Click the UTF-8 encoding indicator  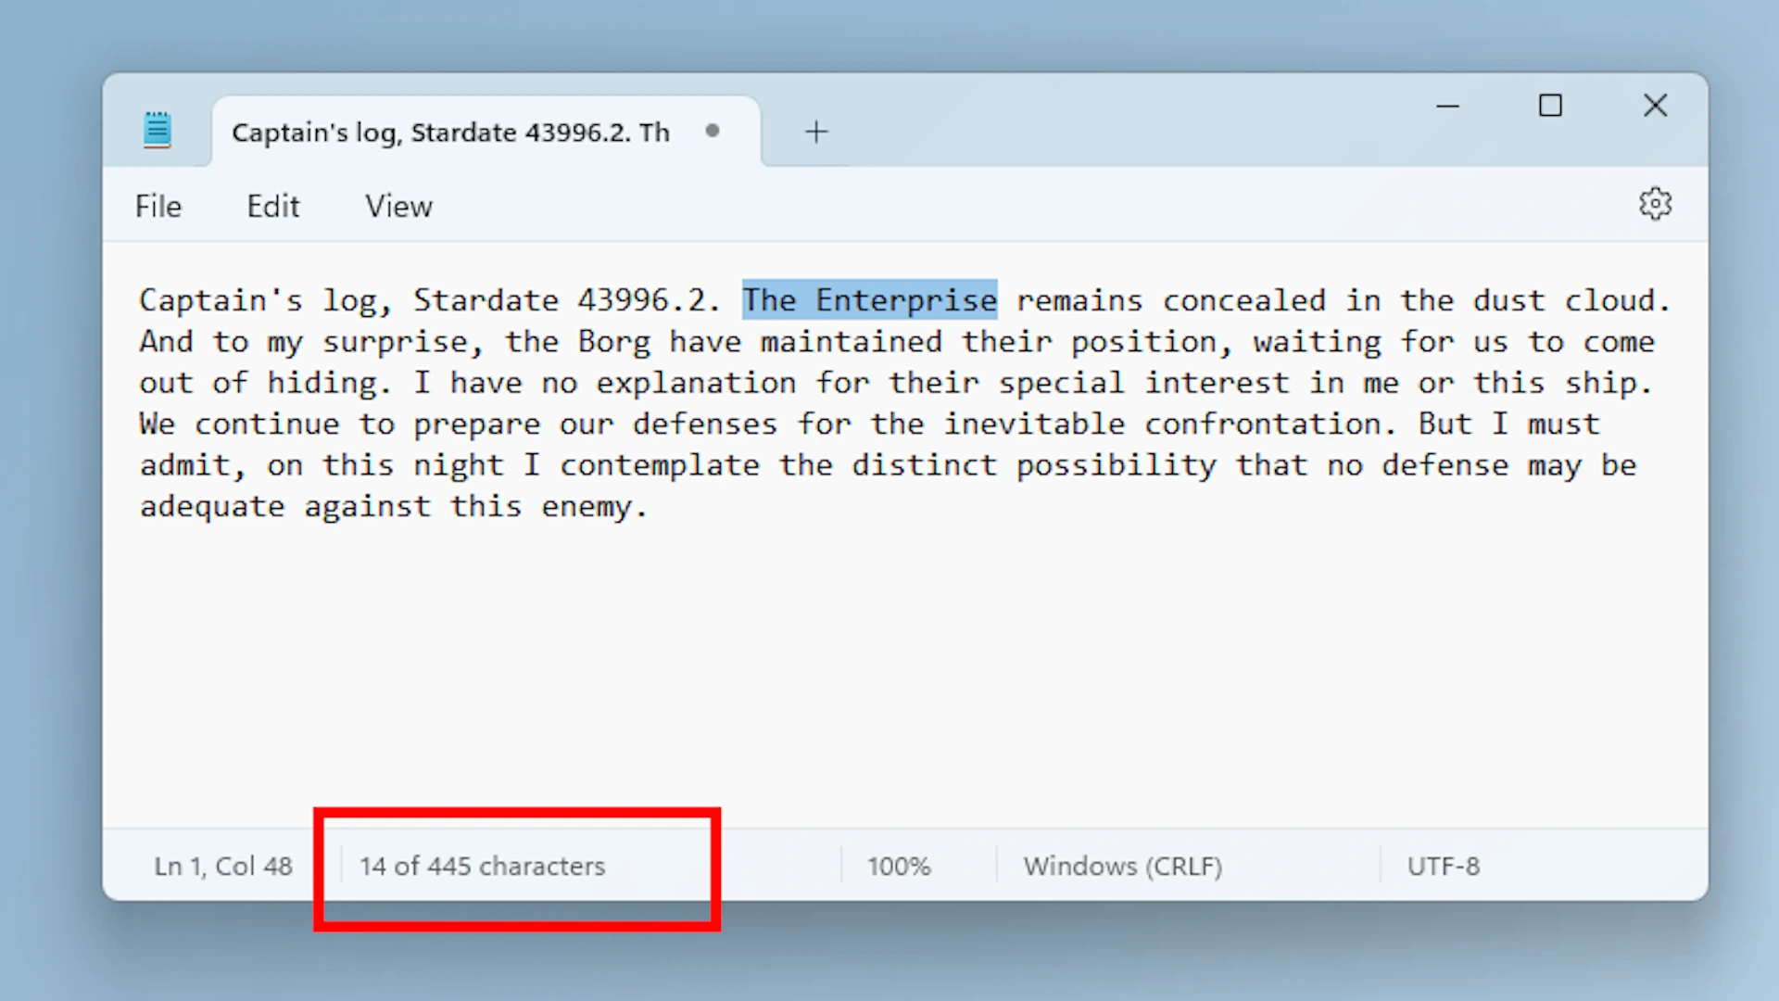click(1442, 866)
